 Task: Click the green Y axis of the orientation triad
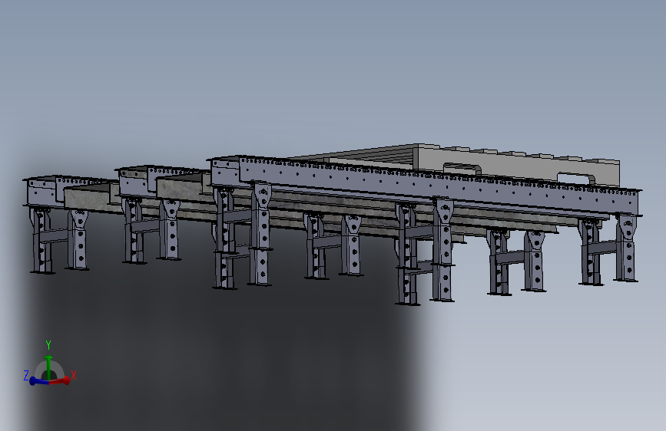point(48,366)
